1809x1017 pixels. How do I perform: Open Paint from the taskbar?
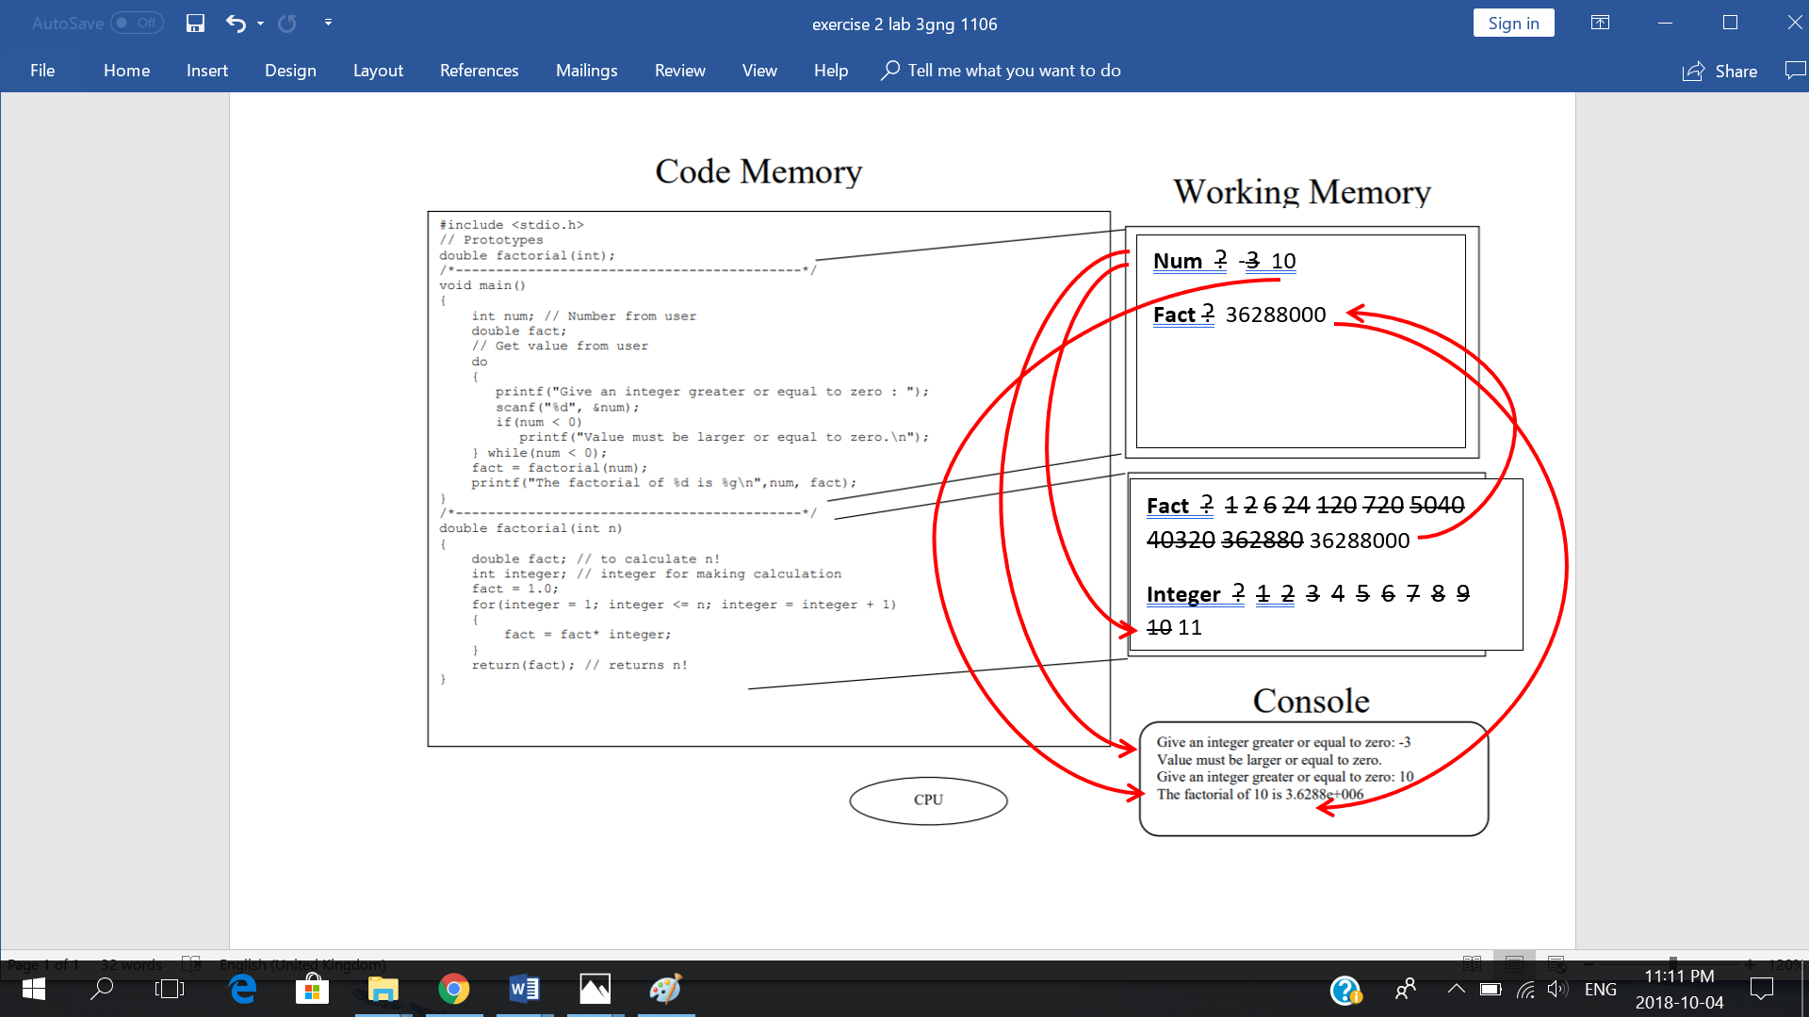tap(665, 989)
